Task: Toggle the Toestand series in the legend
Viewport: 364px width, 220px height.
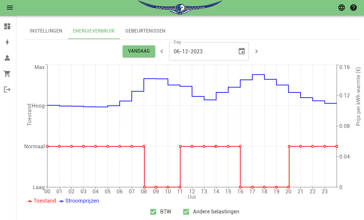Action: tap(41, 201)
